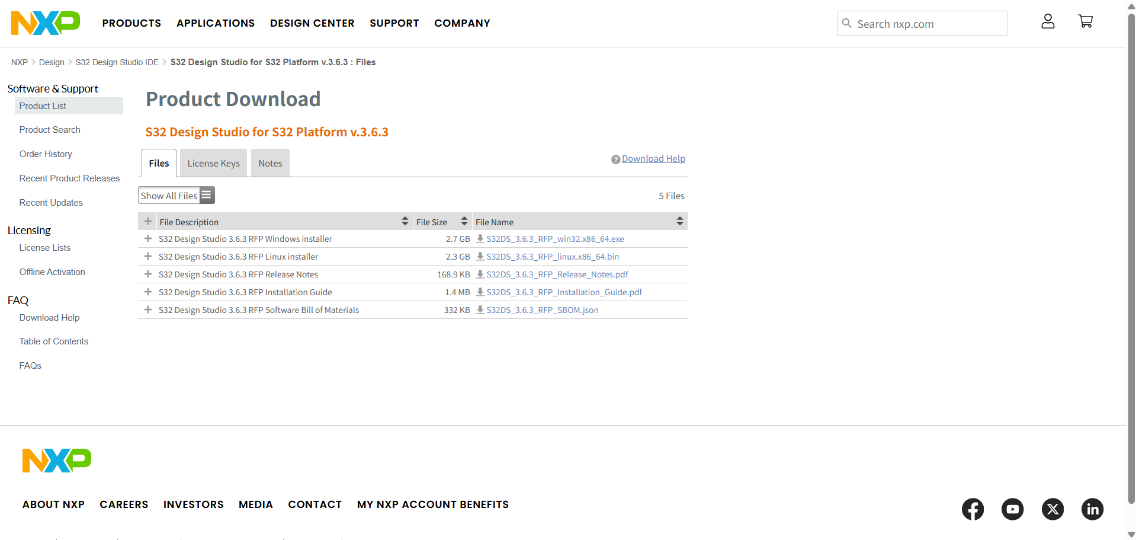Open FAQs in sidebar
The height and width of the screenshot is (540, 1136).
tap(30, 366)
